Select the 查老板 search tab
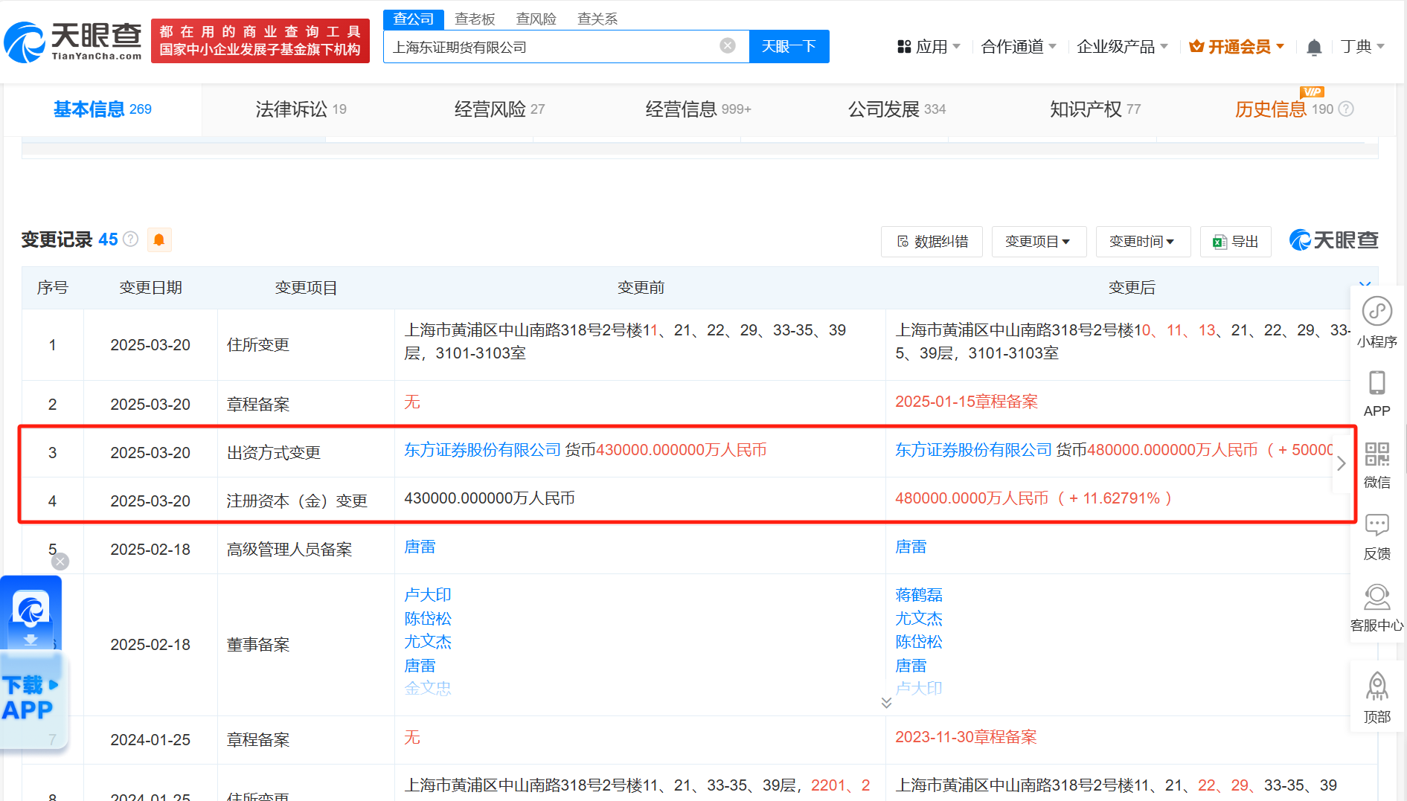 [x=475, y=19]
